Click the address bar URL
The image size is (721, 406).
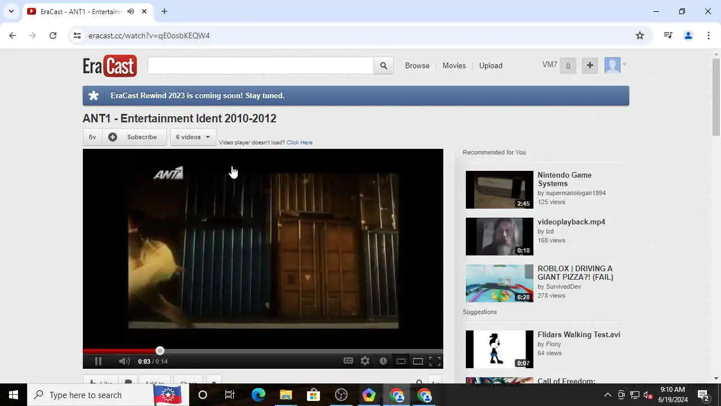click(x=149, y=36)
